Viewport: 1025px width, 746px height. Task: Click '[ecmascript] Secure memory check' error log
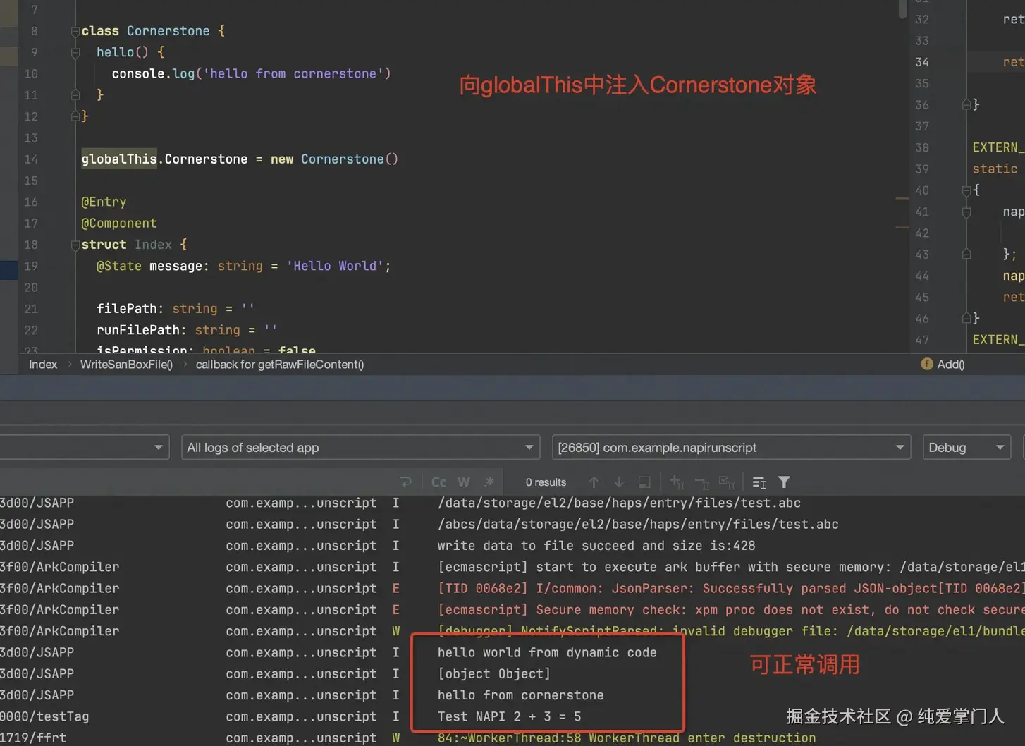point(731,610)
